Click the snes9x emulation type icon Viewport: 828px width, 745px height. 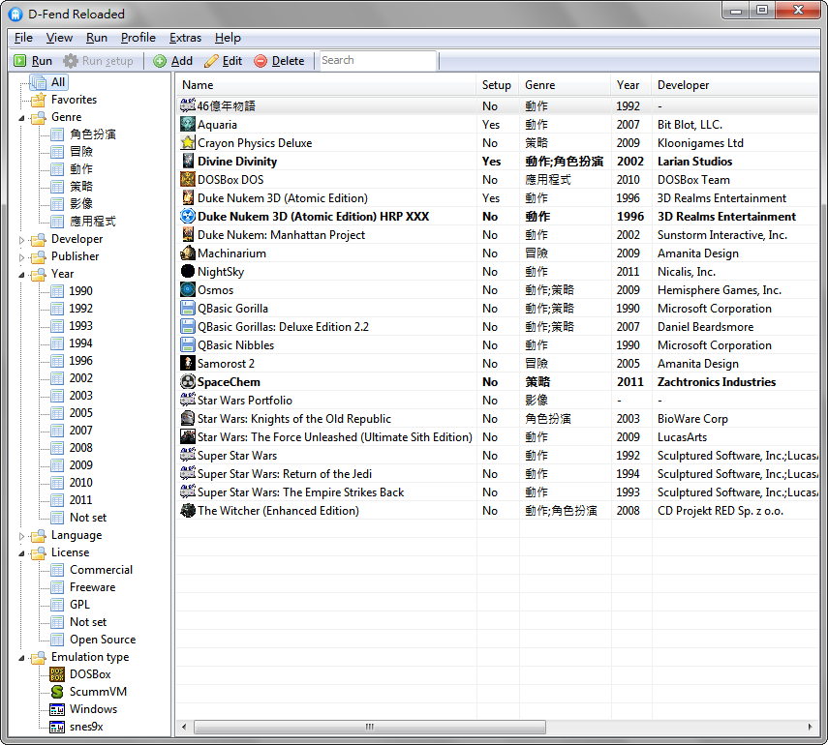(x=57, y=727)
